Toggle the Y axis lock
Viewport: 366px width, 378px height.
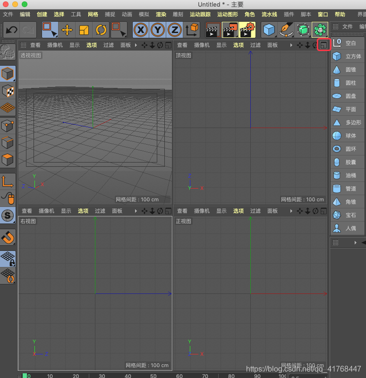(158, 30)
